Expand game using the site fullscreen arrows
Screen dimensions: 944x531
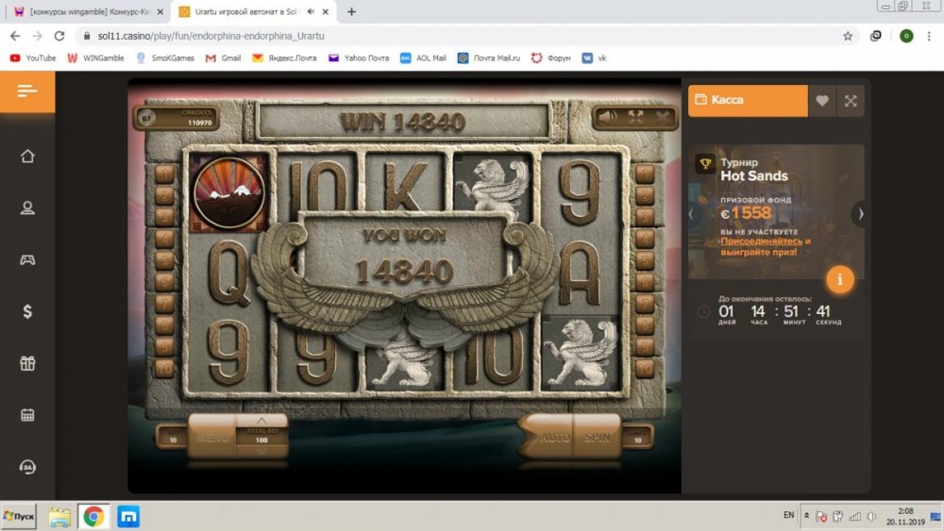(851, 101)
